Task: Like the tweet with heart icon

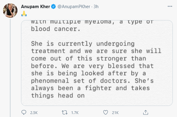Action: click(x=106, y=112)
